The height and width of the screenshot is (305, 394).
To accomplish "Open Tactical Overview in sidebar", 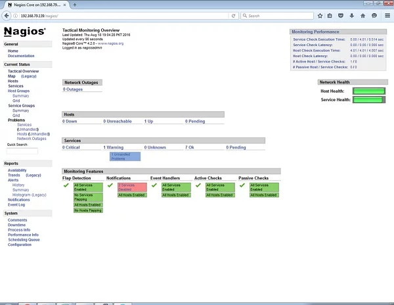I will tap(23, 71).
